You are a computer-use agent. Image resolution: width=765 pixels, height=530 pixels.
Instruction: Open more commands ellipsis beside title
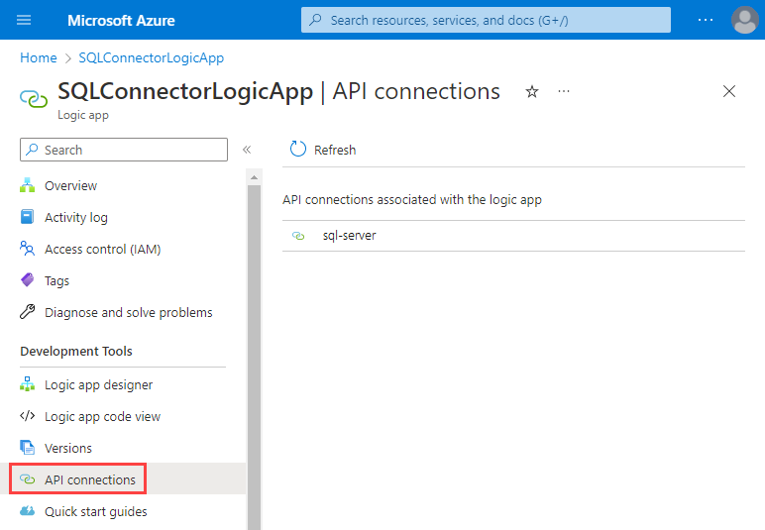click(564, 92)
